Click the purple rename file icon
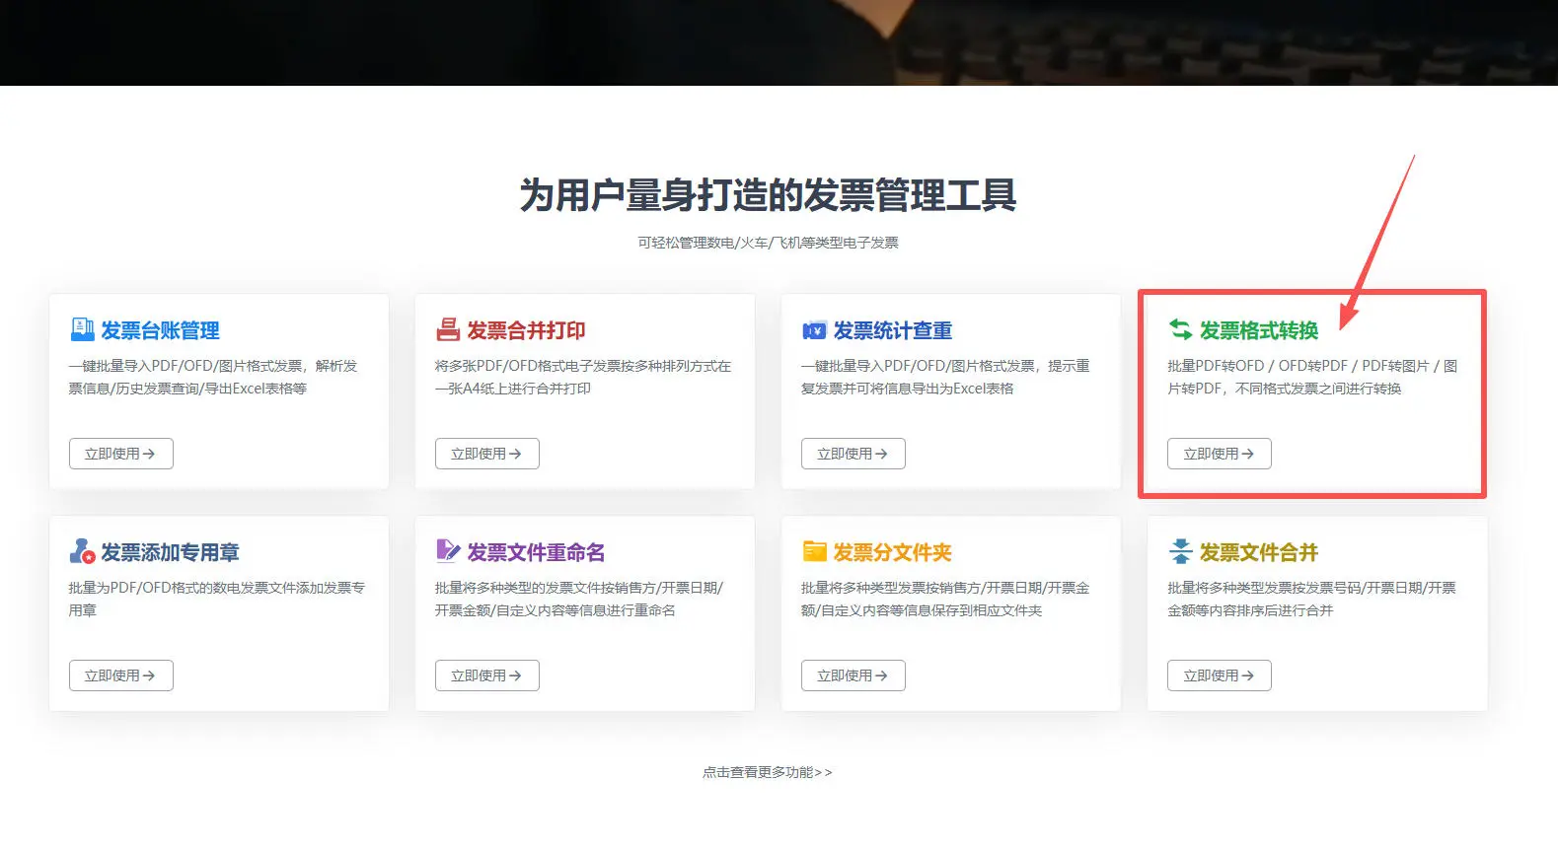1558x852 pixels. (448, 550)
